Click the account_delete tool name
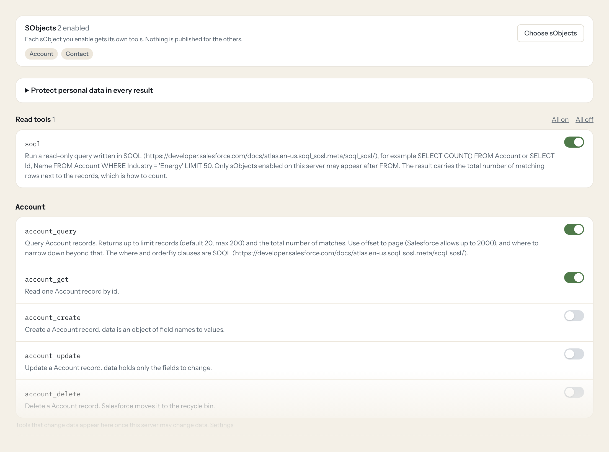609x452 pixels. (x=53, y=394)
